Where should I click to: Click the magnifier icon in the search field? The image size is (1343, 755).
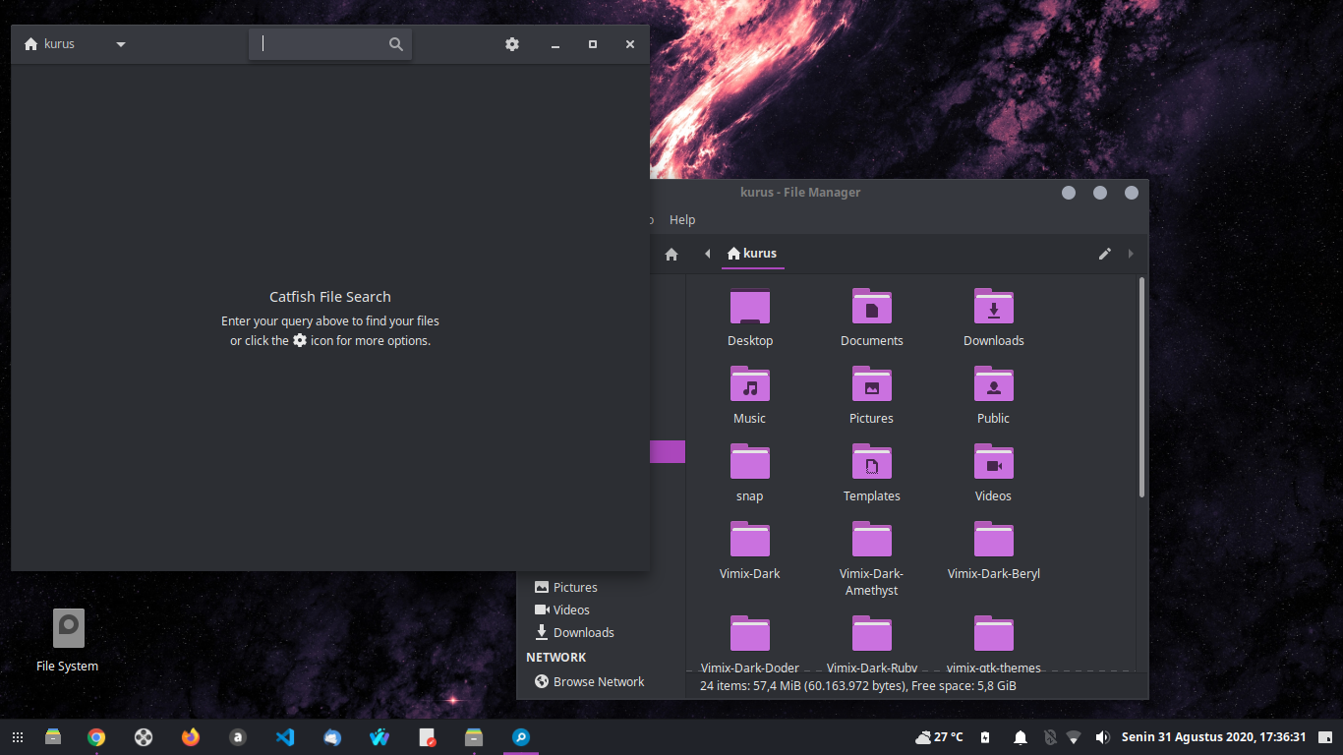coord(395,44)
